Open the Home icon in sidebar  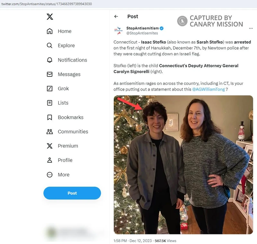pyautogui.click(x=49, y=31)
